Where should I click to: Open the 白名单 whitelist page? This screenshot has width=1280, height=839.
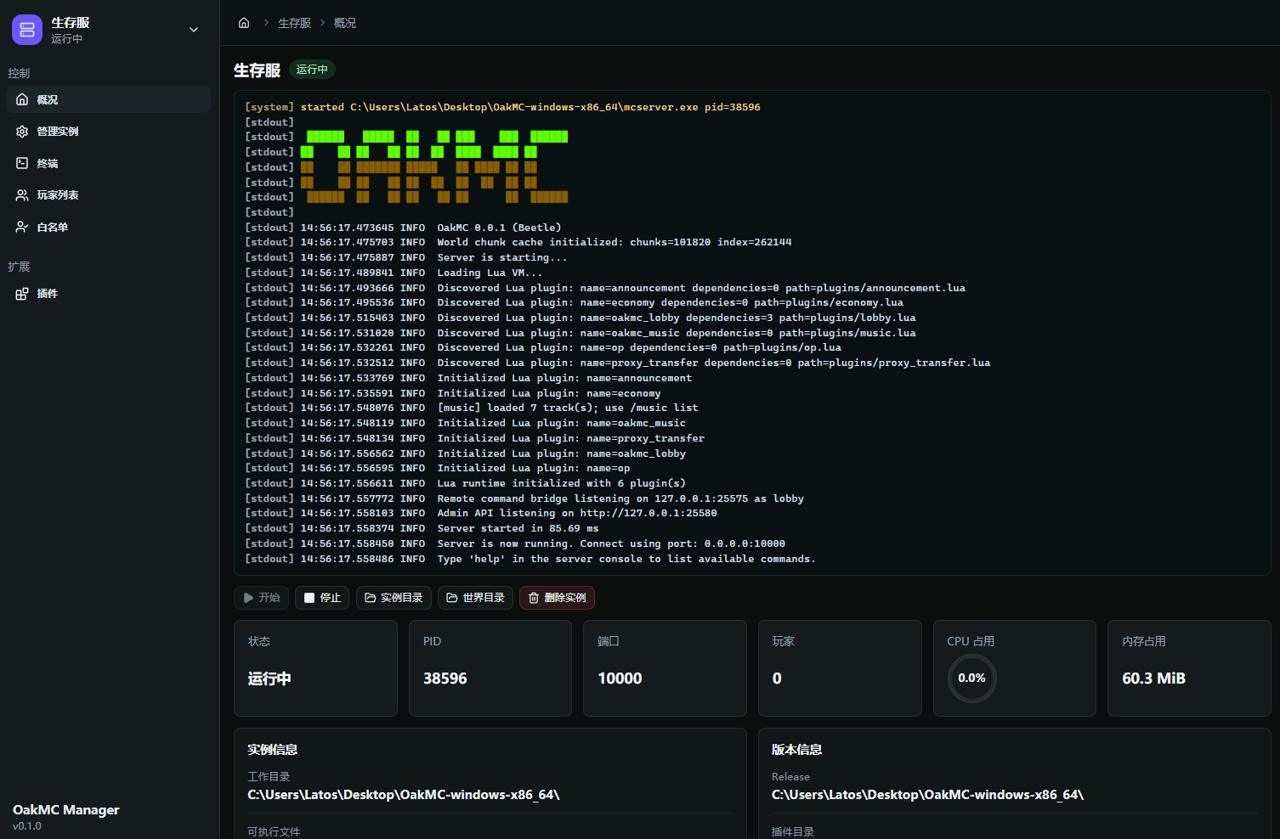pyautogui.click(x=108, y=228)
